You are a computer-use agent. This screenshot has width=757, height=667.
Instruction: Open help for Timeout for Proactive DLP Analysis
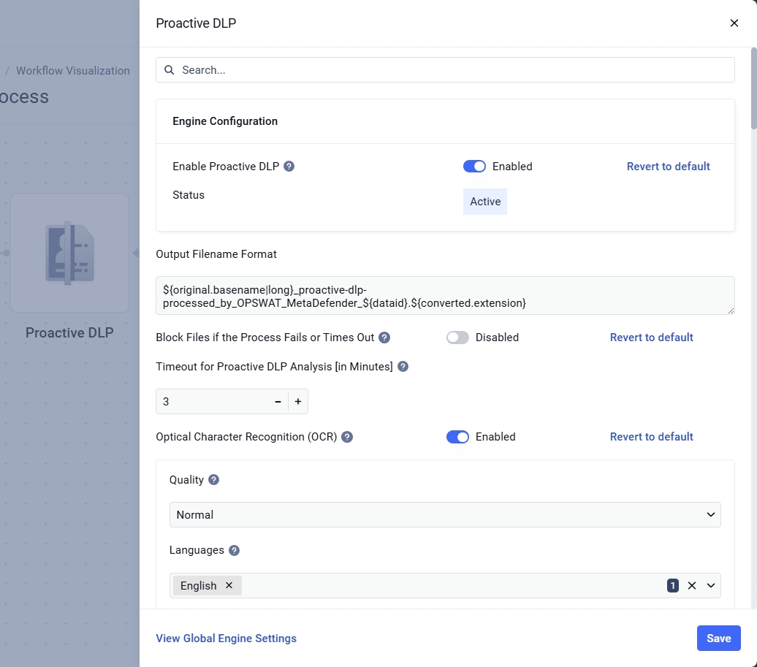pos(403,367)
